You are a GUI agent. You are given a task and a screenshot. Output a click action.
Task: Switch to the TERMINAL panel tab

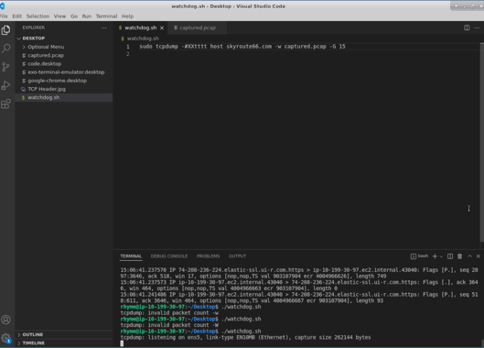(131, 256)
